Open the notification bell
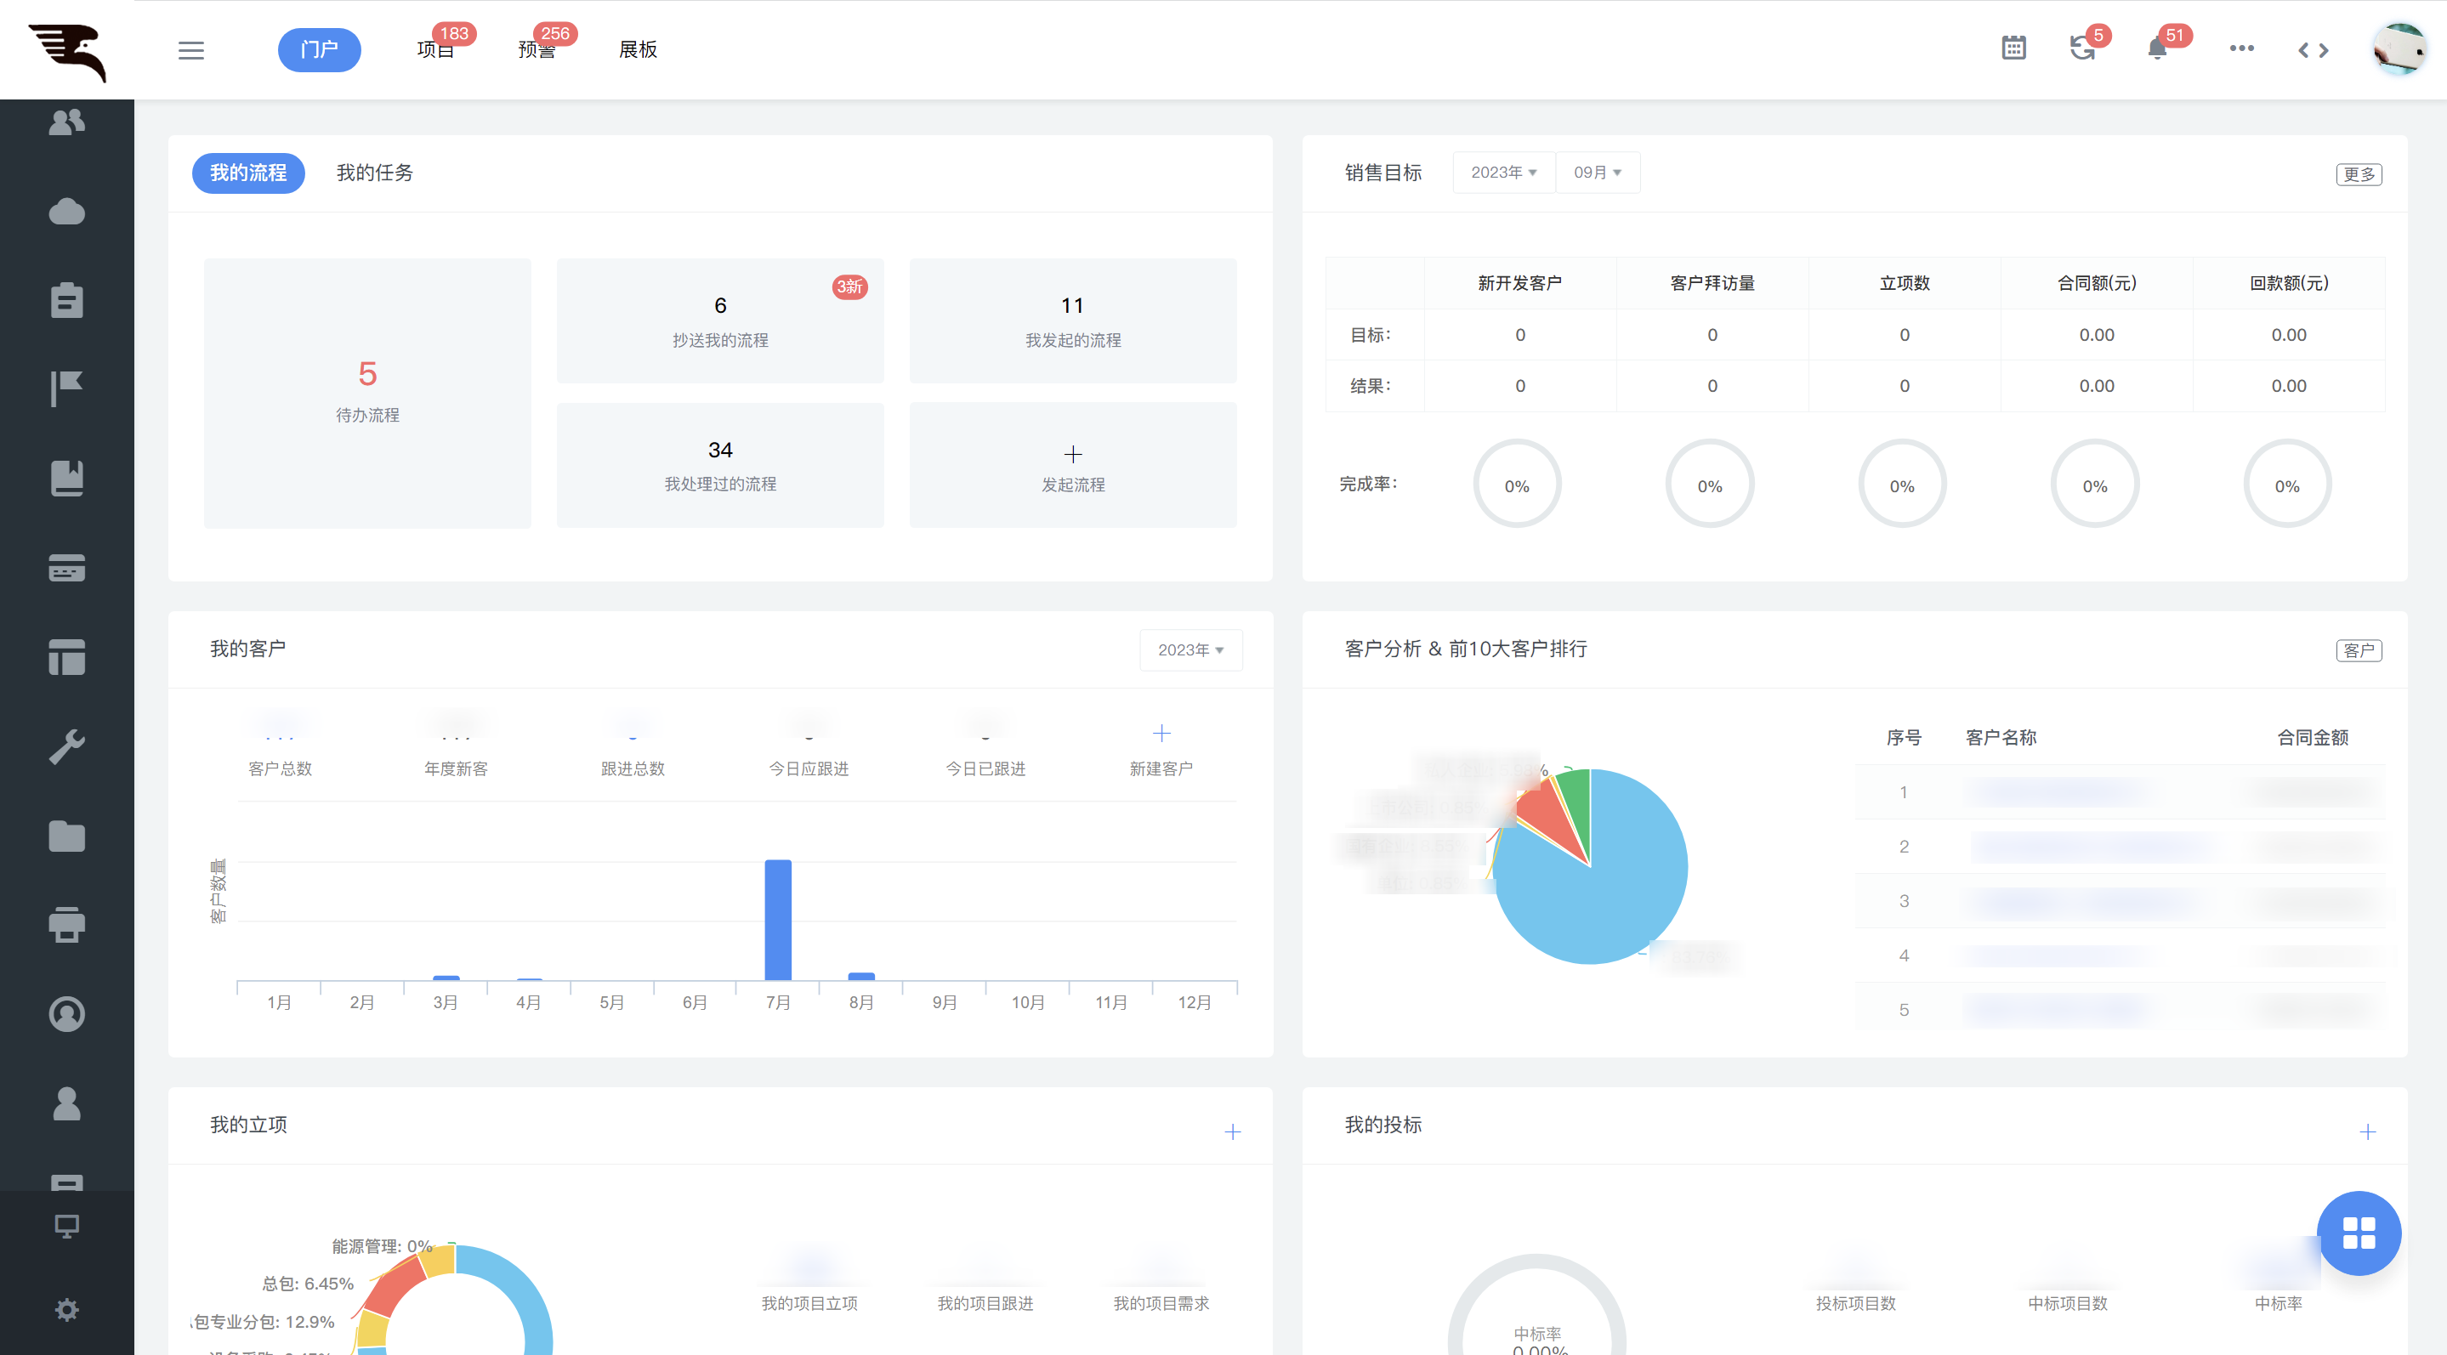This screenshot has height=1355, width=2447. pyautogui.click(x=2156, y=48)
